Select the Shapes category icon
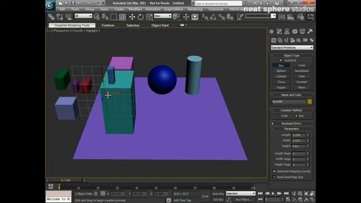361x203 pixels. (x=280, y=40)
